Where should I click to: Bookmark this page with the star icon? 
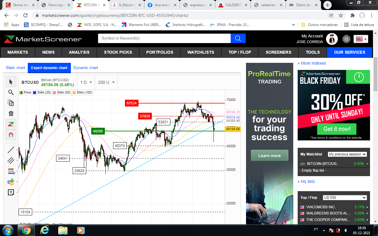tap(340, 15)
